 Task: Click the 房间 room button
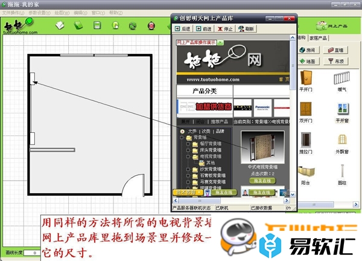tap(309, 50)
